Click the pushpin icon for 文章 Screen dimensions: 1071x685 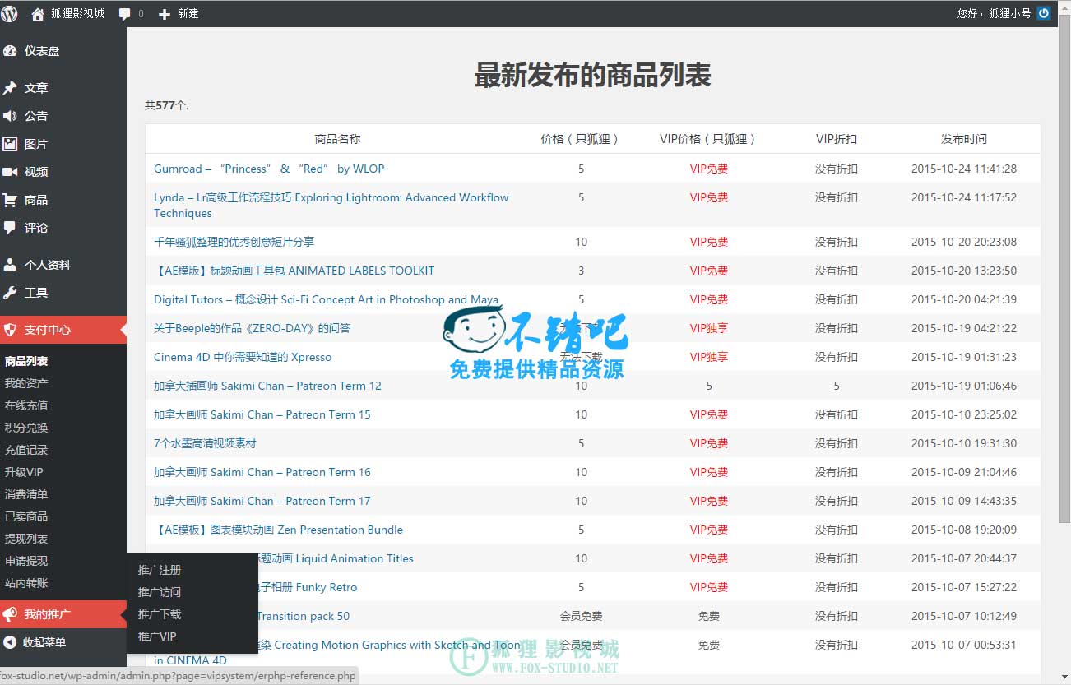pyautogui.click(x=10, y=88)
